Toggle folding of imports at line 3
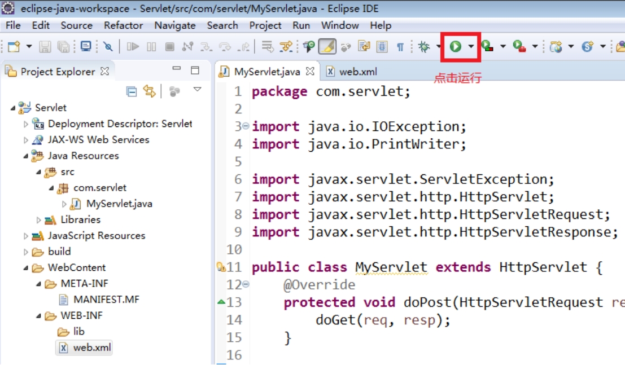Image resolution: width=625 pixels, height=365 pixels. tap(246, 126)
